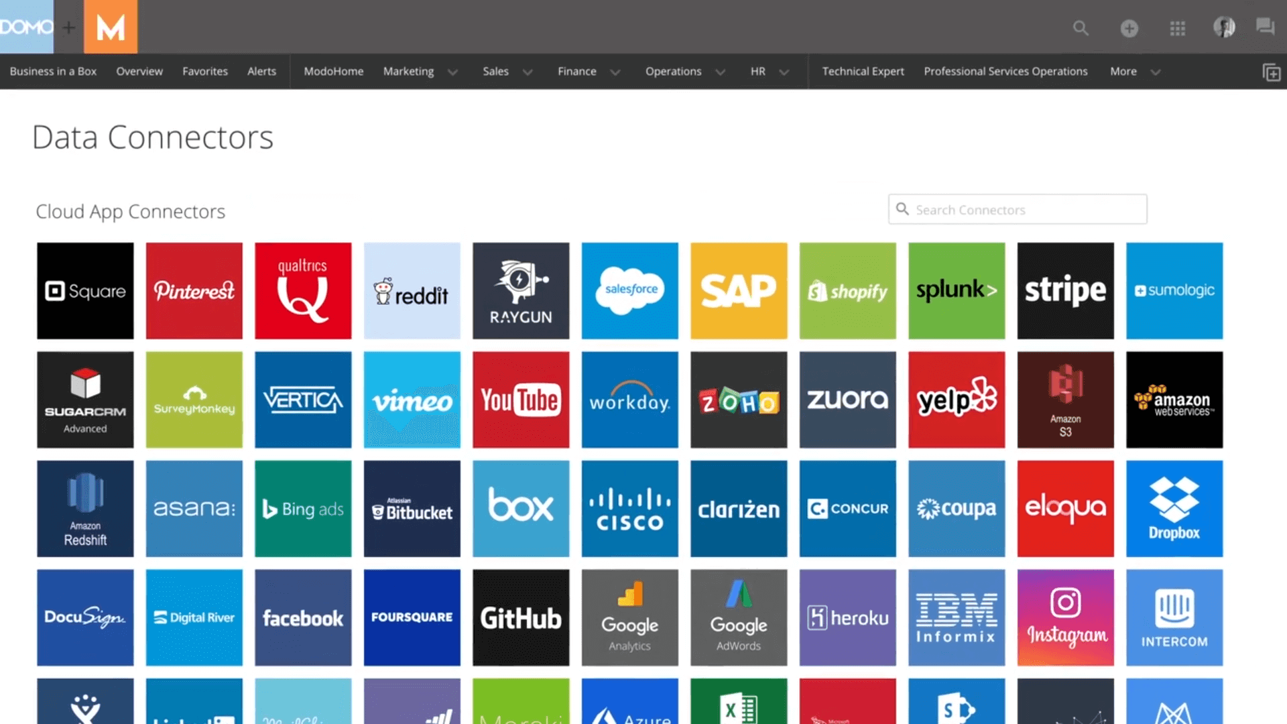Choose the Box connector tile
This screenshot has height=724, width=1287.
point(521,509)
